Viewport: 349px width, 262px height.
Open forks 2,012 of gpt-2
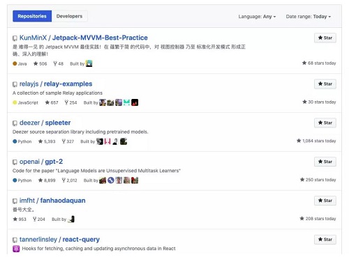tap(69, 180)
